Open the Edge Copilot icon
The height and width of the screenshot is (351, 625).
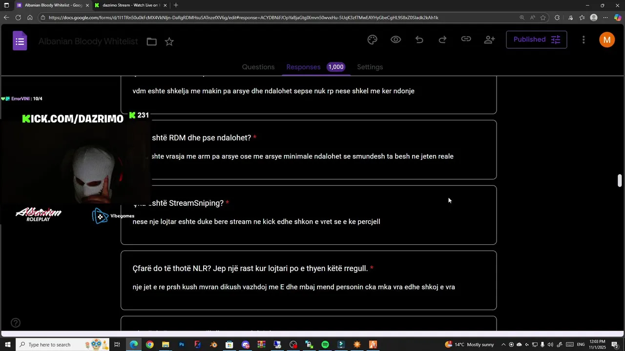click(x=618, y=18)
